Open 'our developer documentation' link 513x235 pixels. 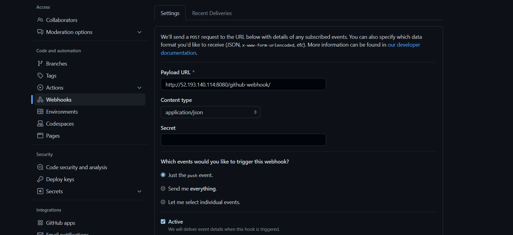click(x=404, y=45)
